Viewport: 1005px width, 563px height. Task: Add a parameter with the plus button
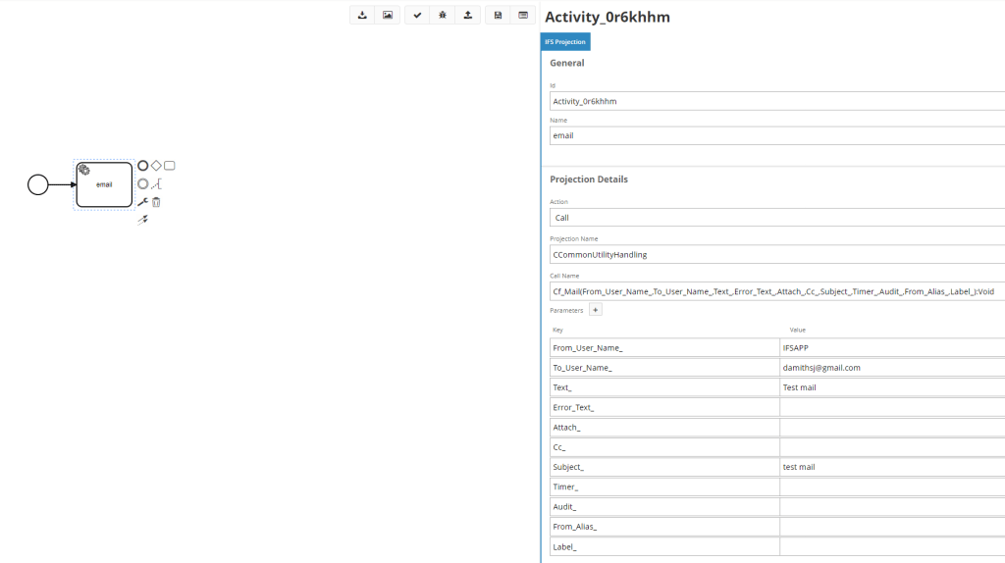tap(595, 310)
